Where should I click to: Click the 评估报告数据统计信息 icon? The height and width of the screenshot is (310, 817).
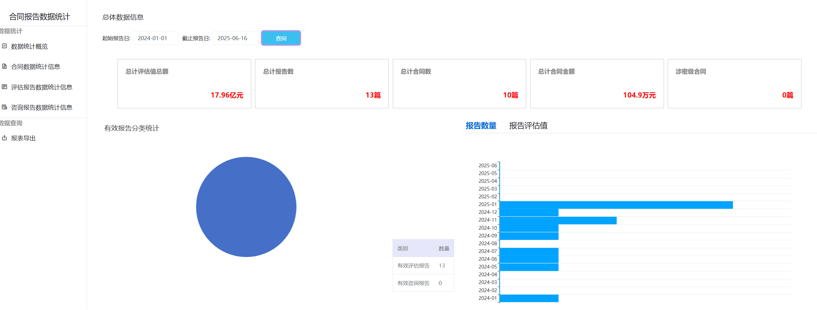4,87
